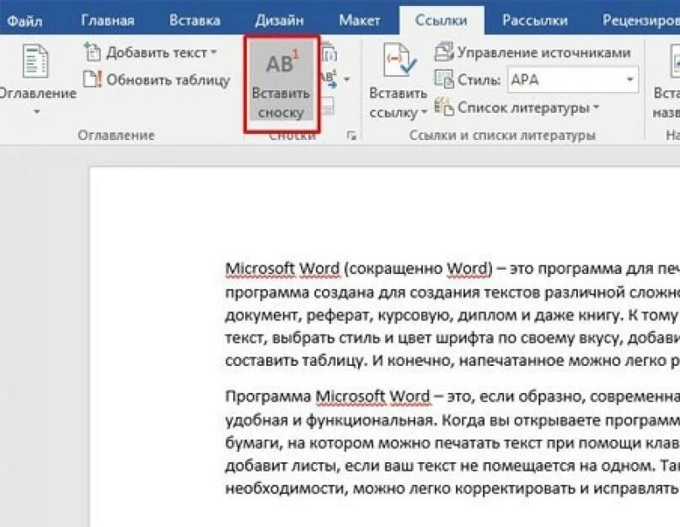This screenshot has height=527, width=680.
Task: Click the word сокращенно in first line
Action: (394, 269)
